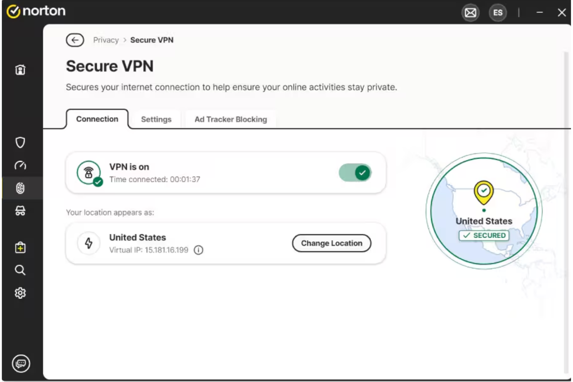Screen dimensions: 573x382
Task: Click the chat bubble help icon
Action: pyautogui.click(x=21, y=363)
